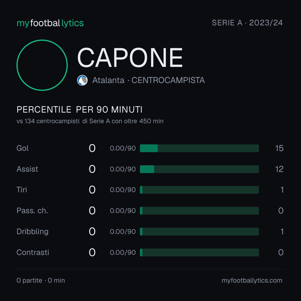
Task: Click the Assist percentile bar
Action: pyautogui.click(x=199, y=169)
